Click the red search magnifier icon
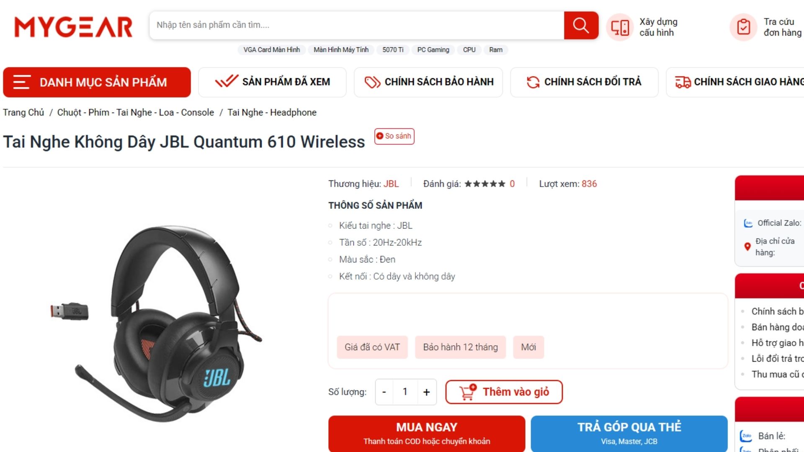 coord(581,26)
